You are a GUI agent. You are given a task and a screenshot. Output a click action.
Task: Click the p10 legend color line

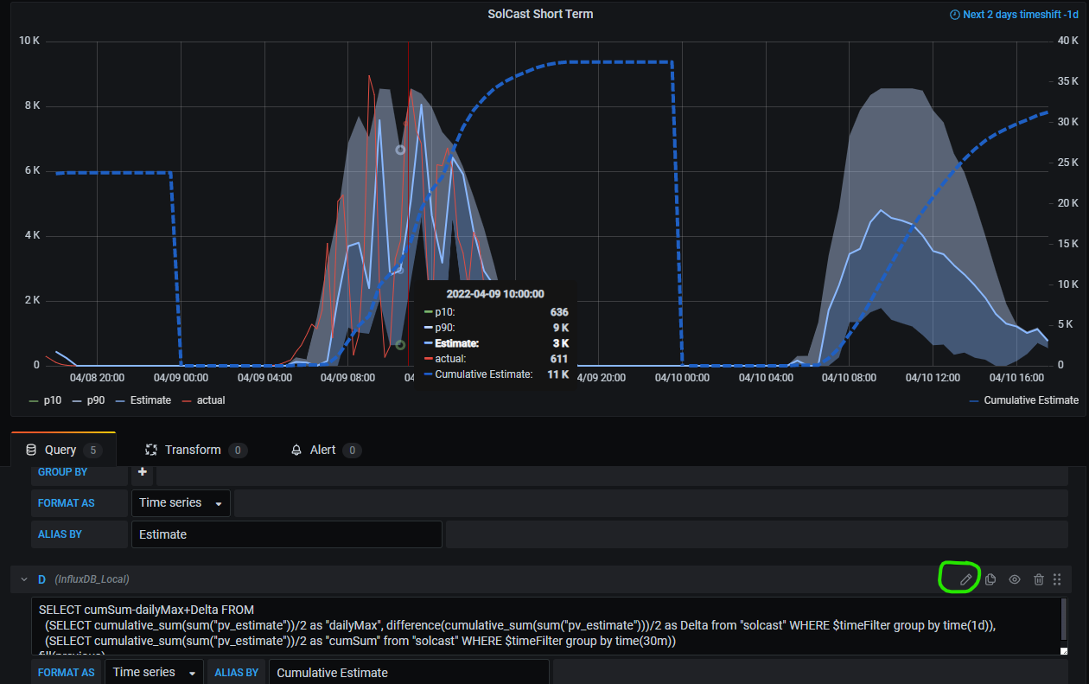point(34,400)
